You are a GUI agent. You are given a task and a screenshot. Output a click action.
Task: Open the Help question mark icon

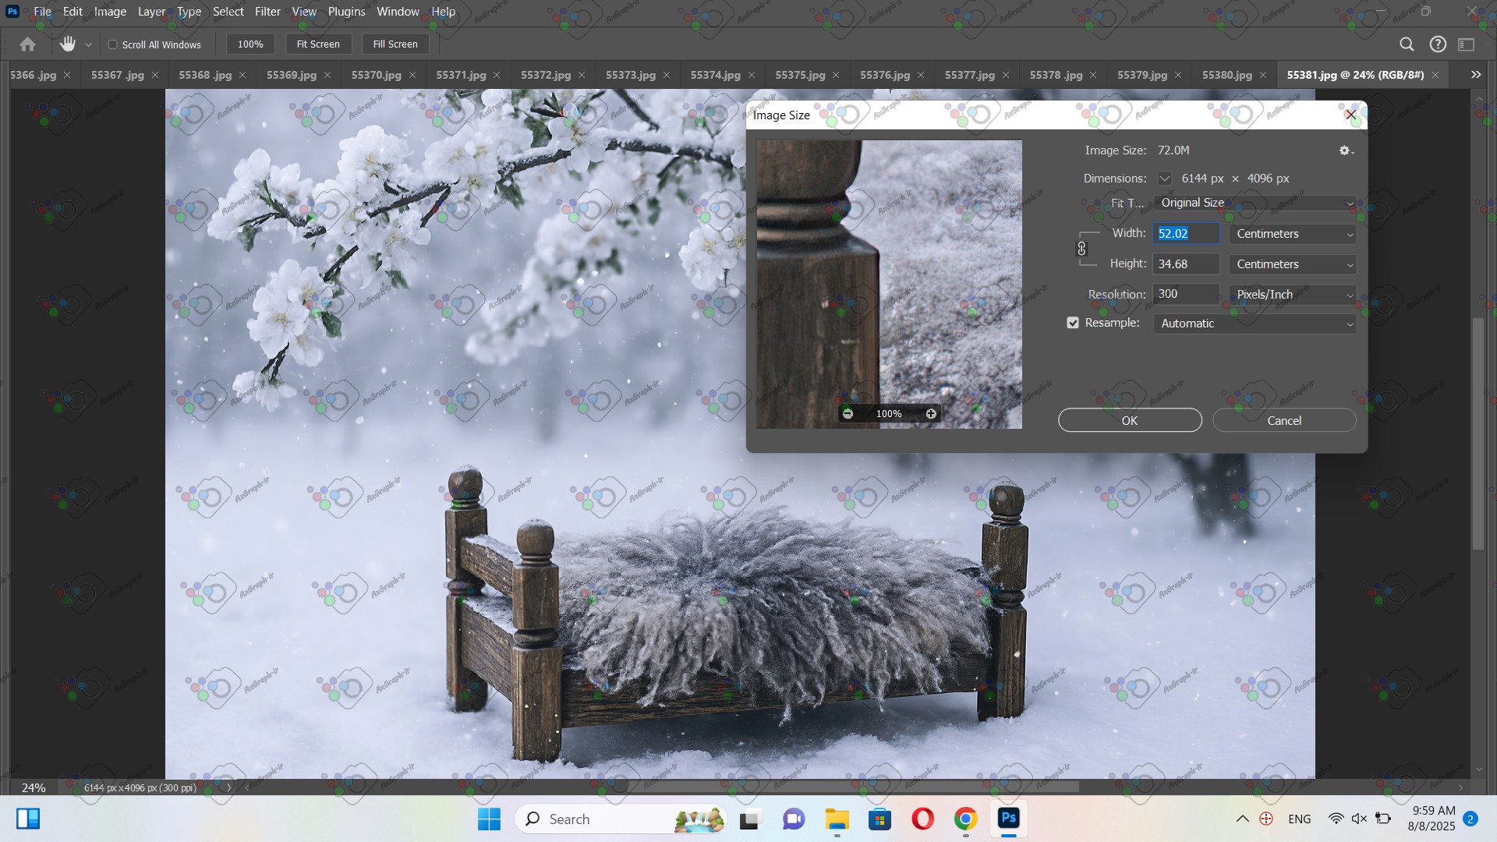[1438, 44]
